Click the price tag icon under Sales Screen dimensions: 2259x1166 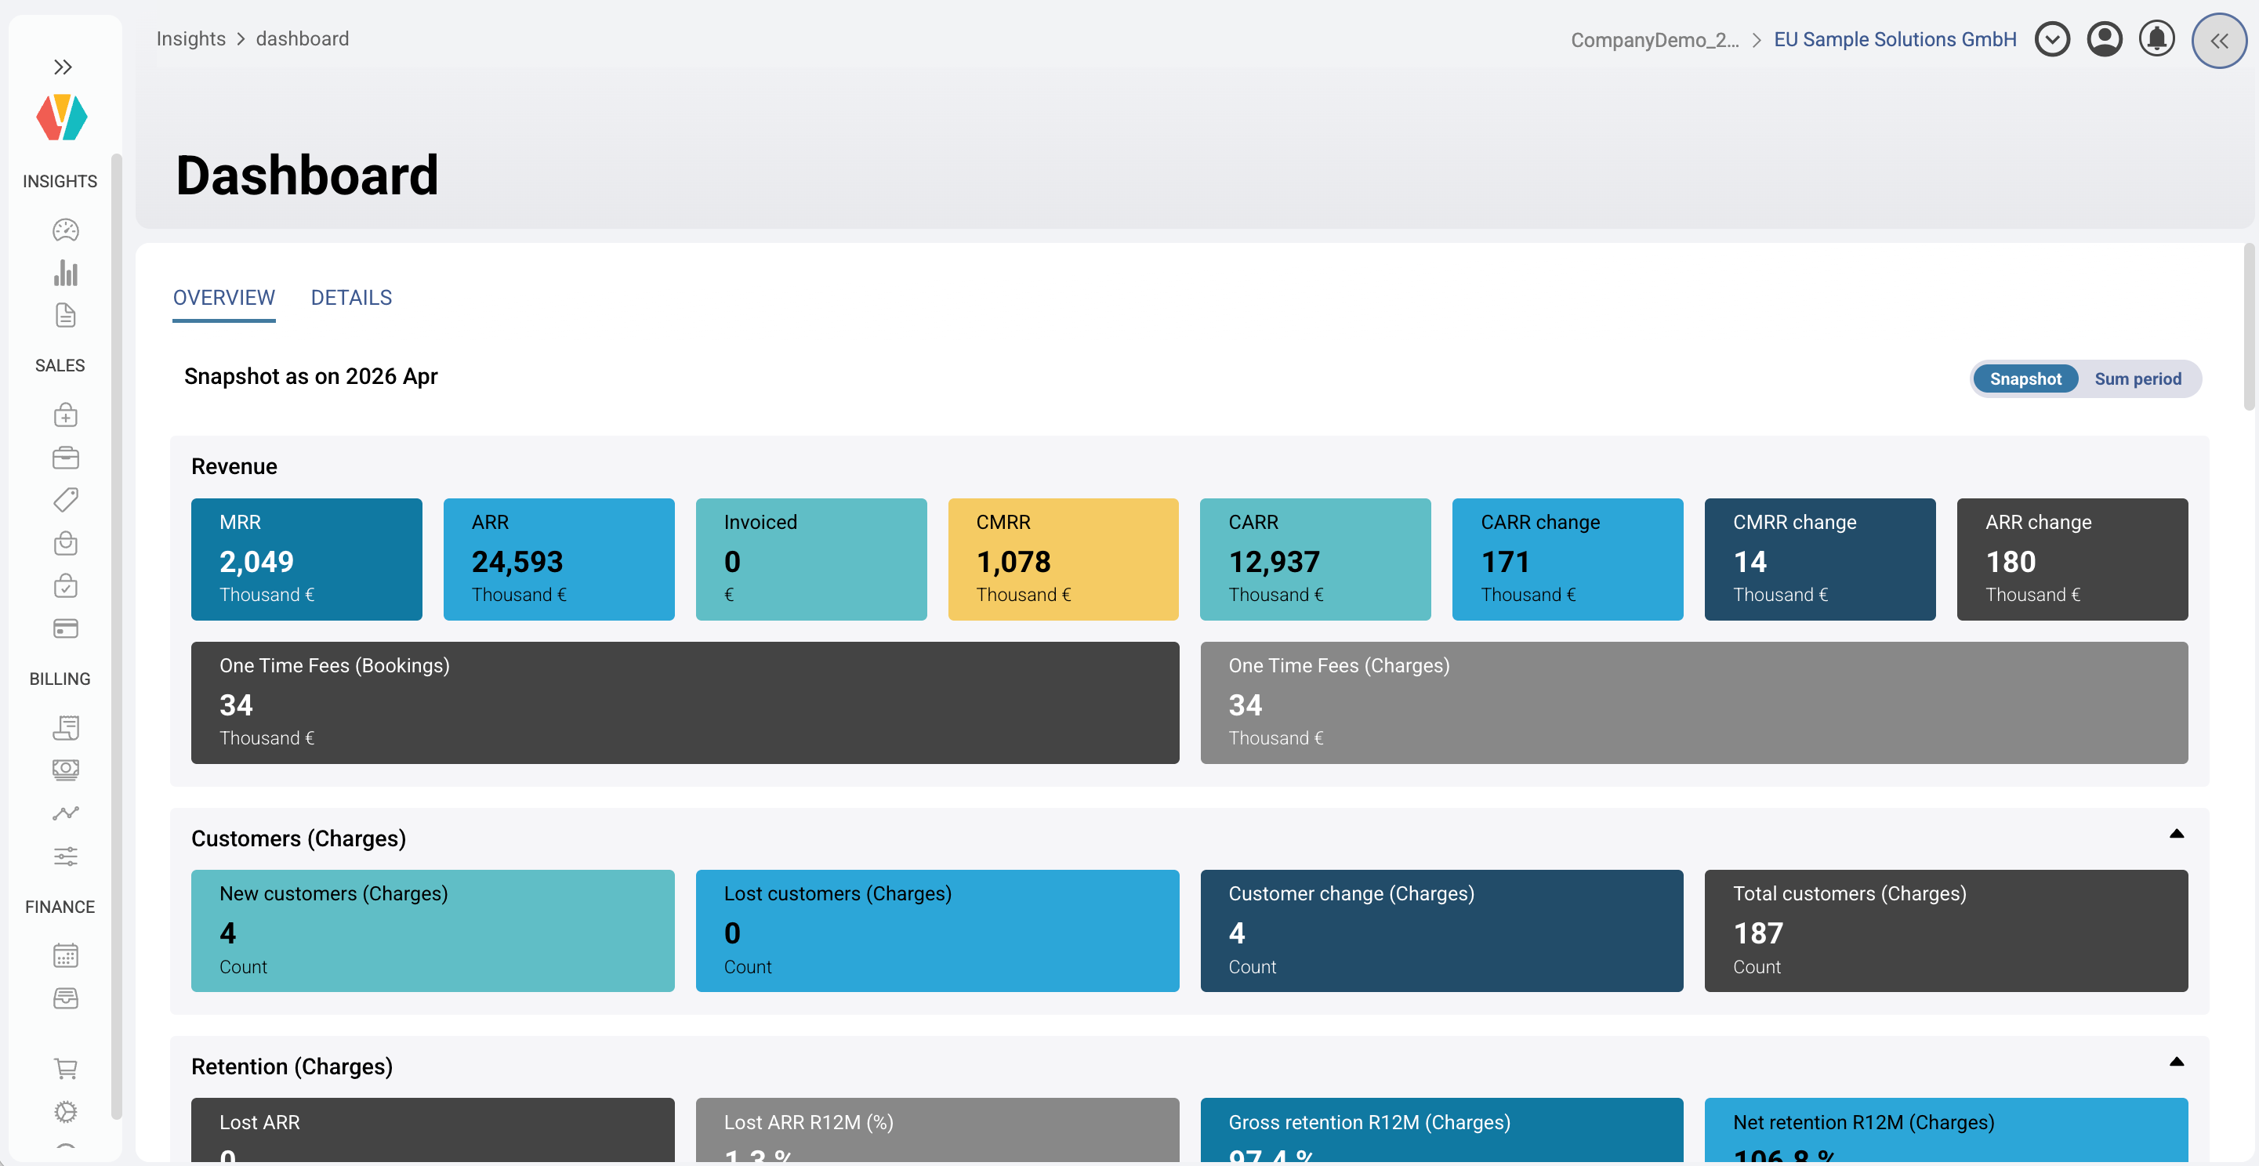click(66, 500)
